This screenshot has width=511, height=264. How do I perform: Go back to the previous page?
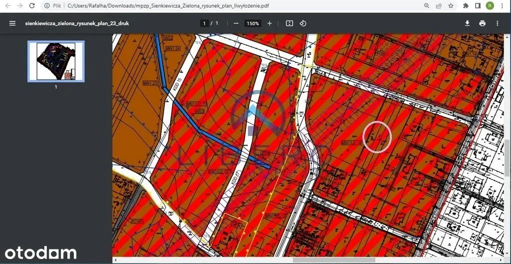[7, 6]
